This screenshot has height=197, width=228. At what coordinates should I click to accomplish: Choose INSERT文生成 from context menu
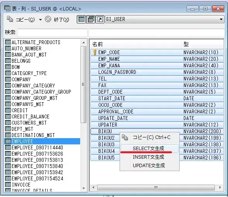pyautogui.click(x=149, y=157)
